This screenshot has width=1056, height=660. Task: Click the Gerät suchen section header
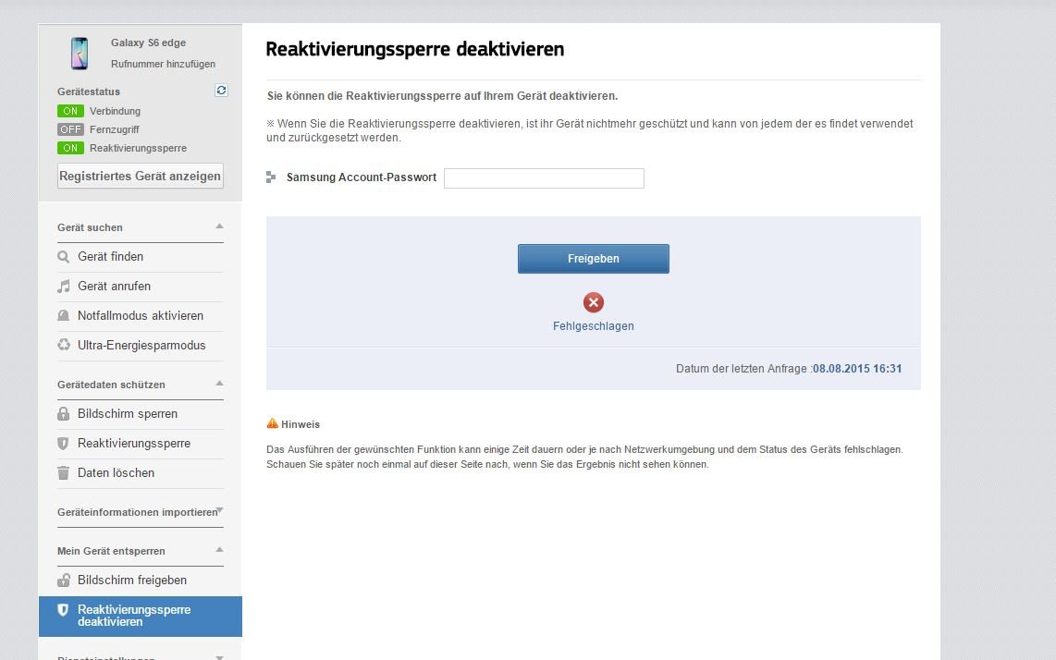tap(90, 227)
